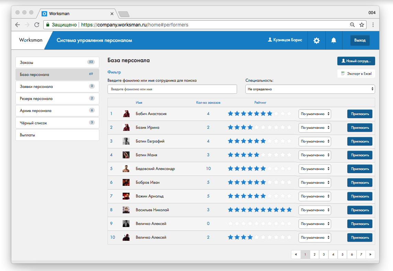Click the Worksman logo

pyautogui.click(x=31, y=40)
